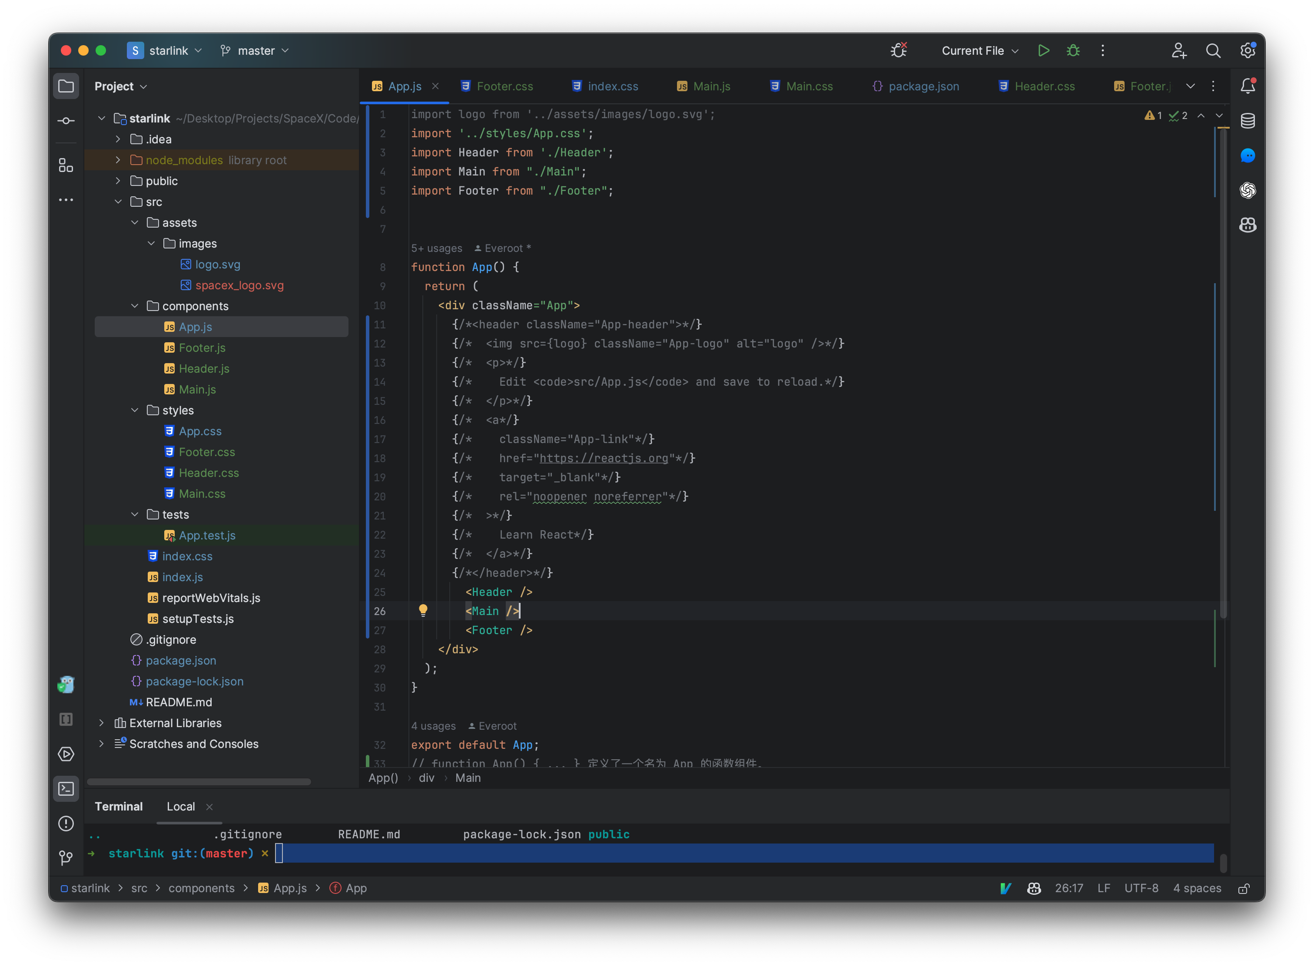The image size is (1314, 966).
Task: Switch to the Footer.css editor tab
Action: 504,86
